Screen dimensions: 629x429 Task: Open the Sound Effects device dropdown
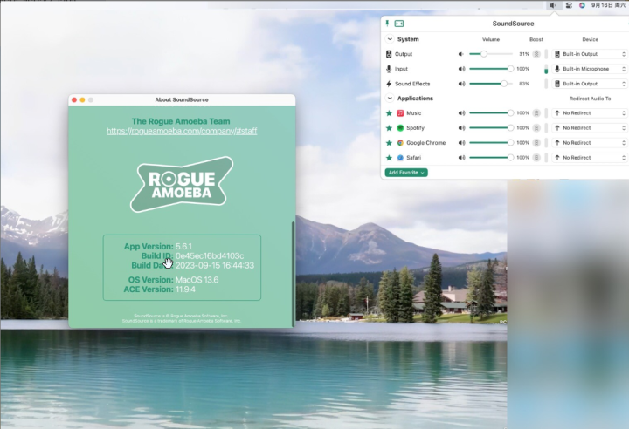click(590, 84)
